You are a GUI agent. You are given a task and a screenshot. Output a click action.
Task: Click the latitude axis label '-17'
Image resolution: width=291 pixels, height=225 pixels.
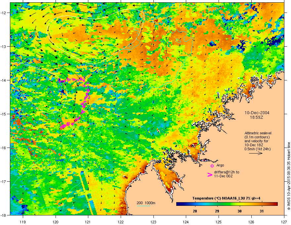[3, 181]
